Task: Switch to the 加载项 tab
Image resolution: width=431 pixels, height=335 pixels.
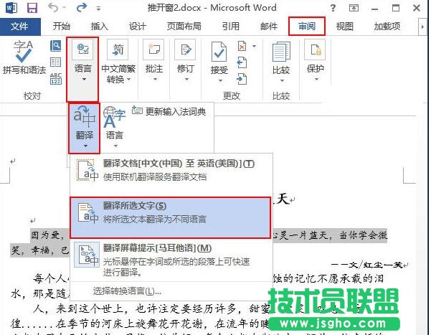Action: (387, 27)
